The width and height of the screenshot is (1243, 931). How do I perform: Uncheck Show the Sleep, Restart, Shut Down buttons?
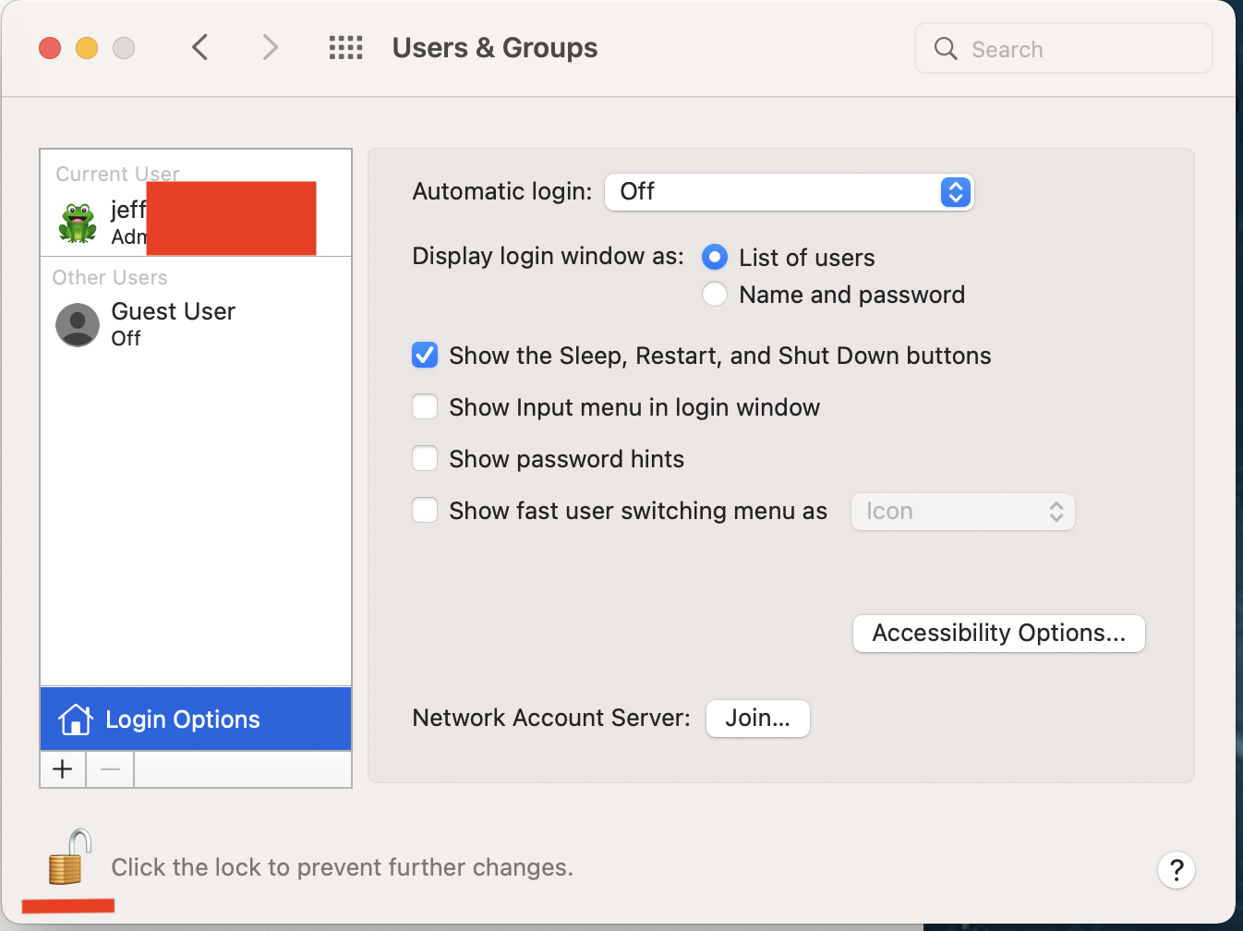tap(425, 356)
